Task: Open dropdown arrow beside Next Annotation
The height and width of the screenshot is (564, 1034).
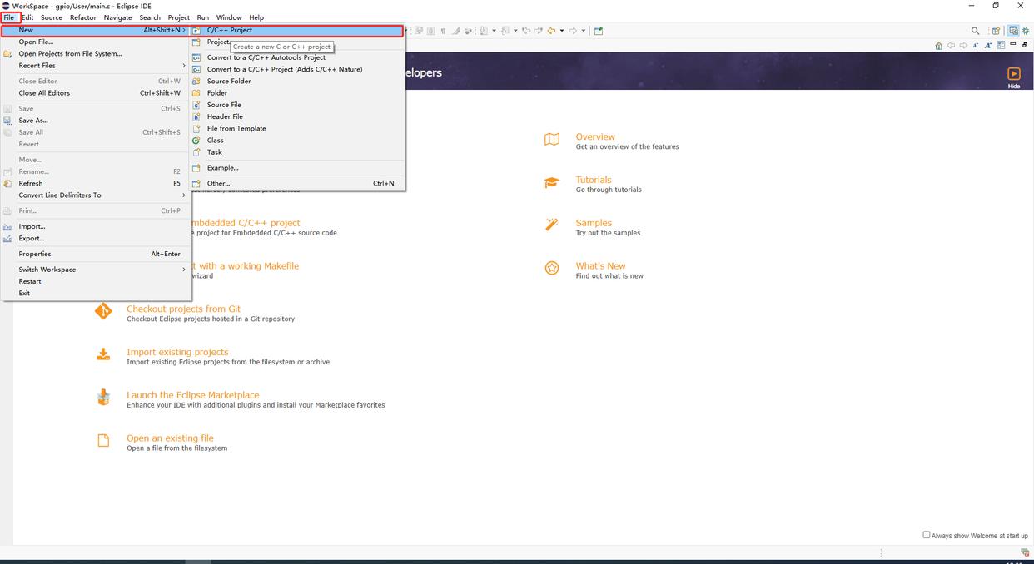Action: [x=494, y=31]
